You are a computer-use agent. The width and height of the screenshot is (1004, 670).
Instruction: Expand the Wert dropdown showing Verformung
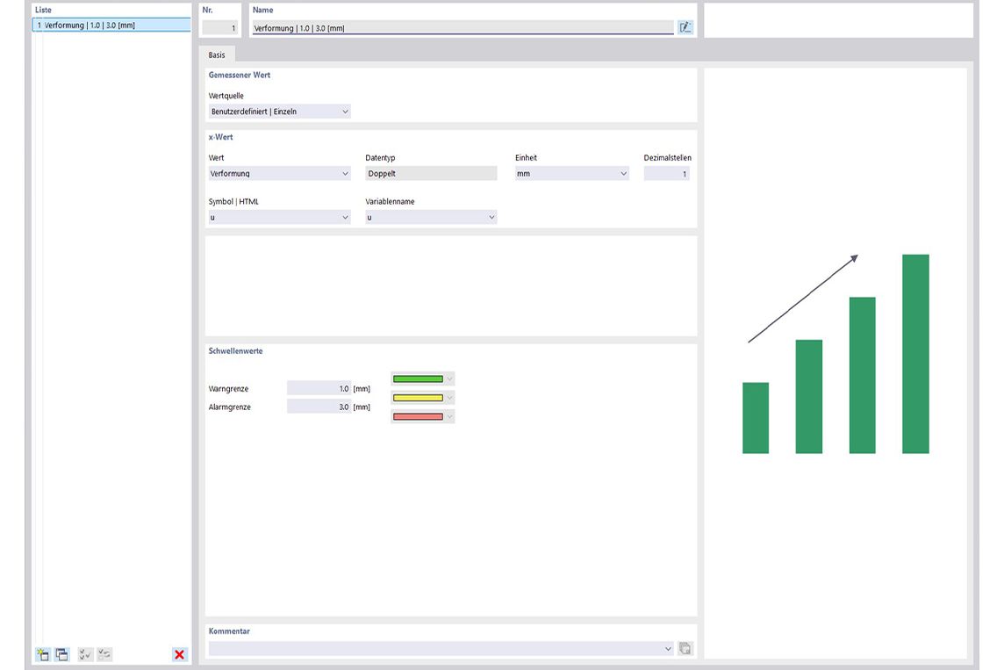click(280, 174)
